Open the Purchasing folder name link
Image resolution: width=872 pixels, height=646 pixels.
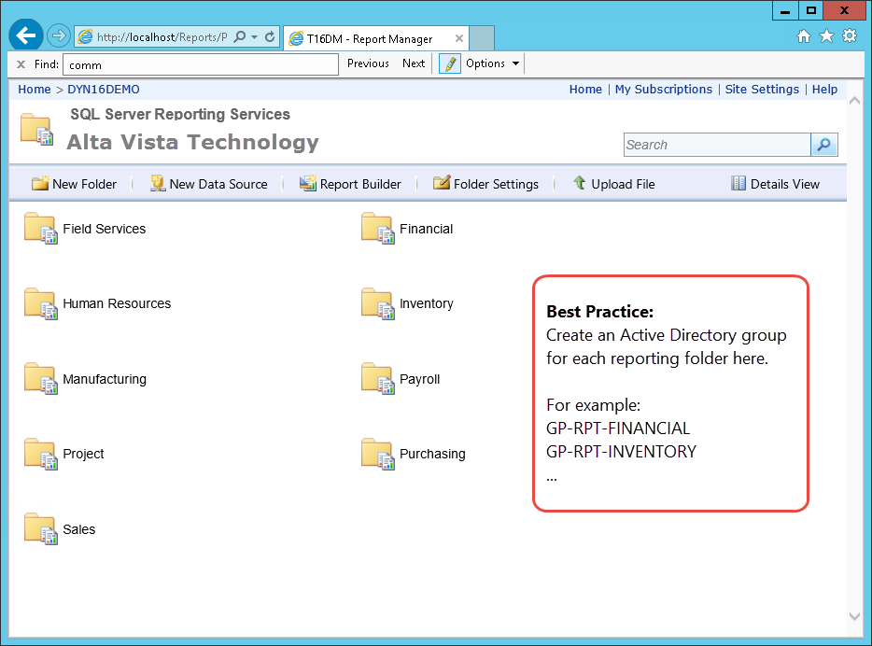(x=432, y=455)
